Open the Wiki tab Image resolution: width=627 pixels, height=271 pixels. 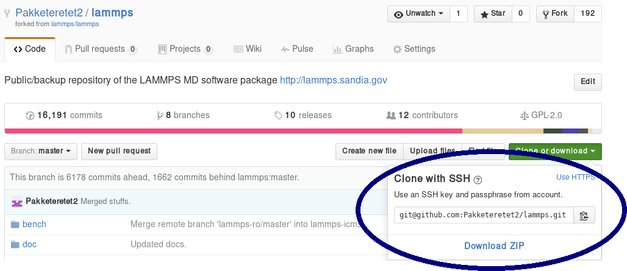pos(247,49)
